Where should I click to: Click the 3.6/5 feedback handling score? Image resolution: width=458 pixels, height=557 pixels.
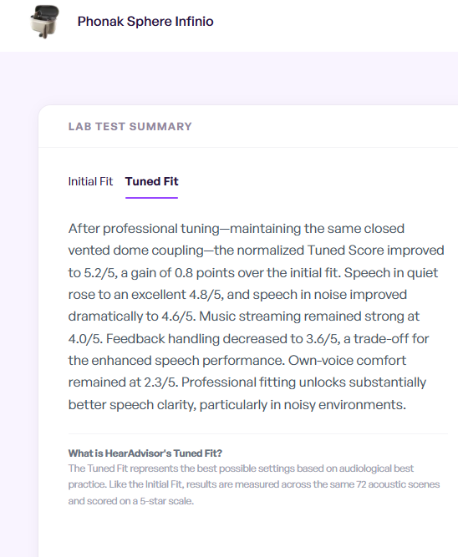[x=323, y=338]
